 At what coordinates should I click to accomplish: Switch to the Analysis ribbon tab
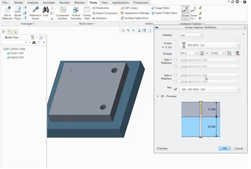(33, 2)
